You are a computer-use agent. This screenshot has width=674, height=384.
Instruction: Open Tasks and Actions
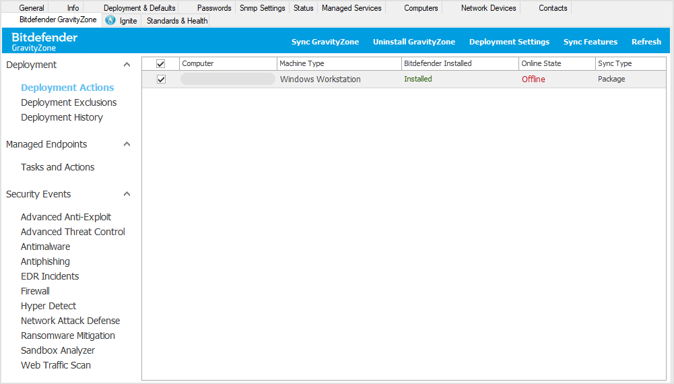[x=58, y=167]
